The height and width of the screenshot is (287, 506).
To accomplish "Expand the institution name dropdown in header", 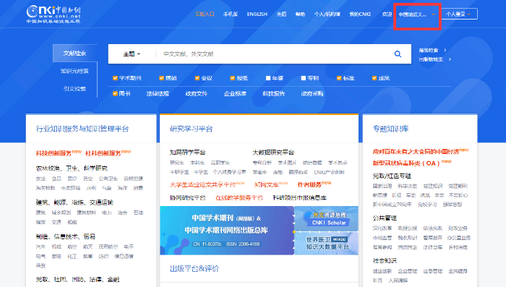I will pyautogui.click(x=416, y=14).
